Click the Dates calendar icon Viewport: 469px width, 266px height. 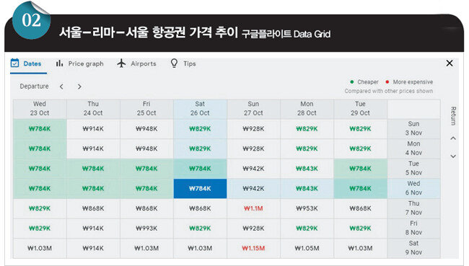(x=14, y=63)
